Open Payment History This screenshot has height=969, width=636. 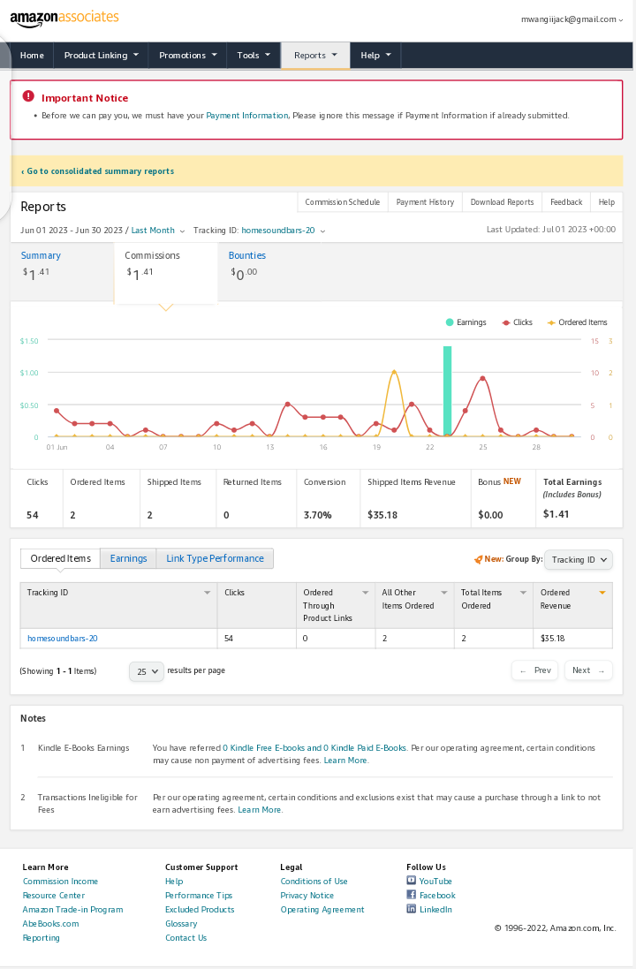click(x=425, y=202)
